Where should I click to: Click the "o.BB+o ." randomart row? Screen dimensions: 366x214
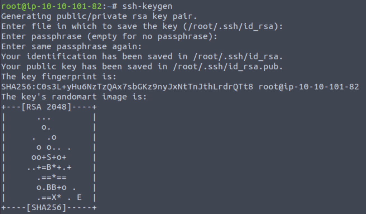[x=56, y=188]
